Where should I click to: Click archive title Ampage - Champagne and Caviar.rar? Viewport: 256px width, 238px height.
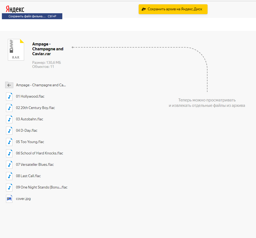48,49
